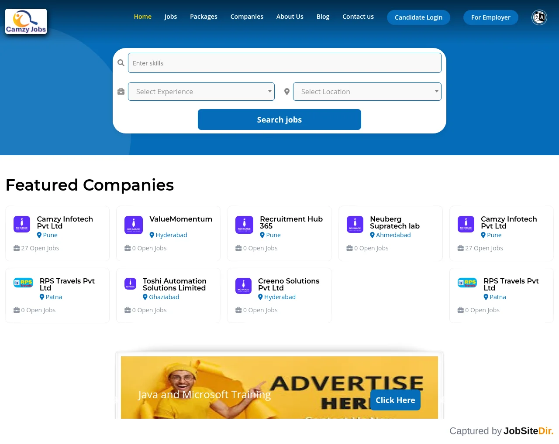Click briefcase icon in Neuberg Supratech card
This screenshot has height=444, width=559.
pyautogui.click(x=349, y=248)
